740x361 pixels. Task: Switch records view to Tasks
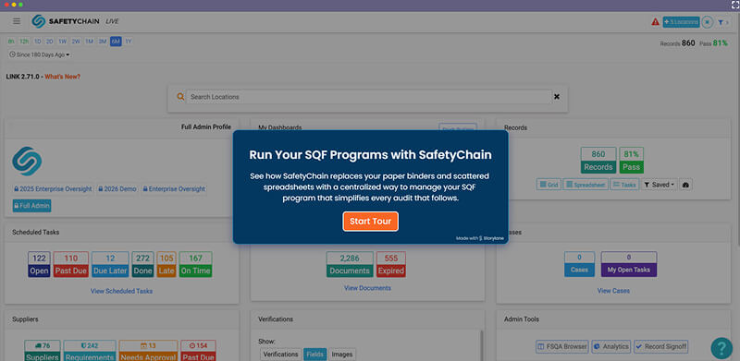[x=624, y=185]
